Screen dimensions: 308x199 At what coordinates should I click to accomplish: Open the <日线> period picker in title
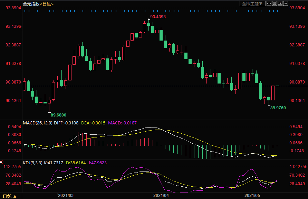pos(47,4)
